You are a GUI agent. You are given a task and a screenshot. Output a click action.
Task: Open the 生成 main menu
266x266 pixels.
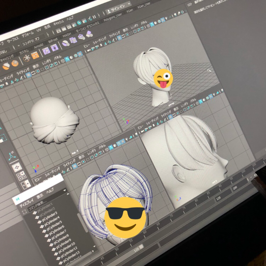click(47, 27)
